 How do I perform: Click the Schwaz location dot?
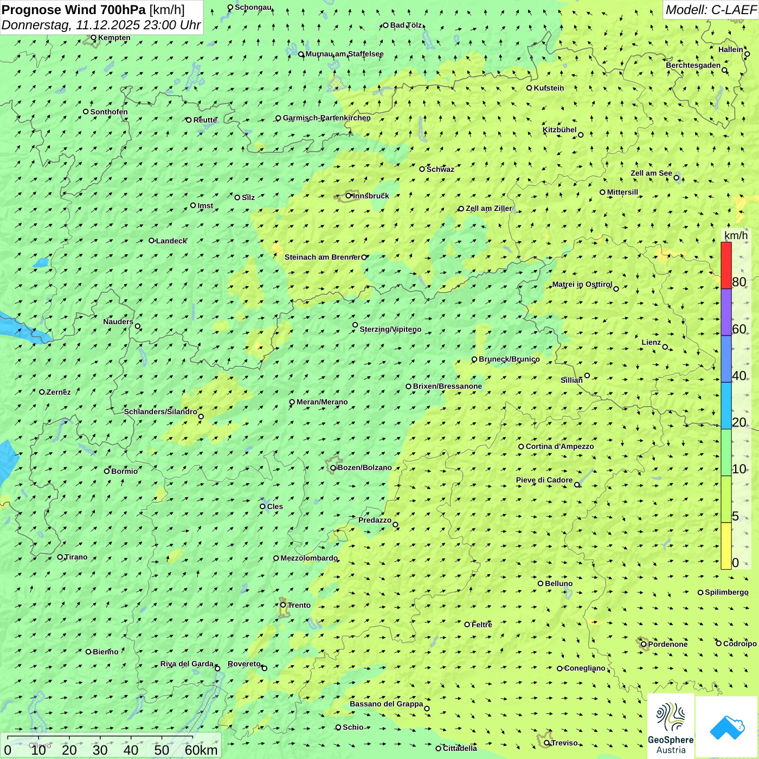[422, 169]
